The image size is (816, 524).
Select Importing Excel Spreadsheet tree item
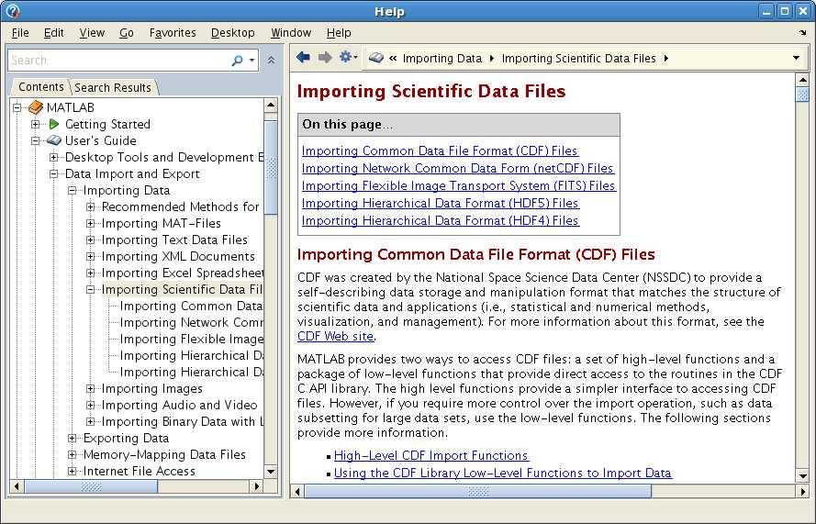coord(183,273)
